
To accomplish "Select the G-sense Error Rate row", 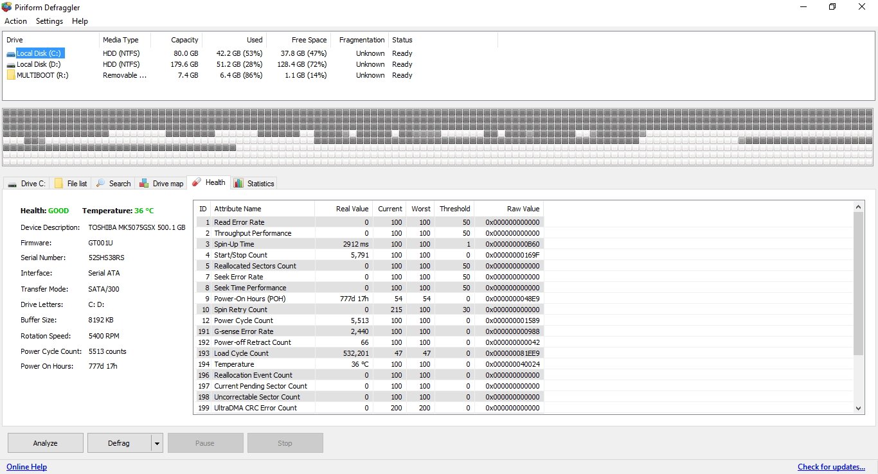I will coord(369,331).
